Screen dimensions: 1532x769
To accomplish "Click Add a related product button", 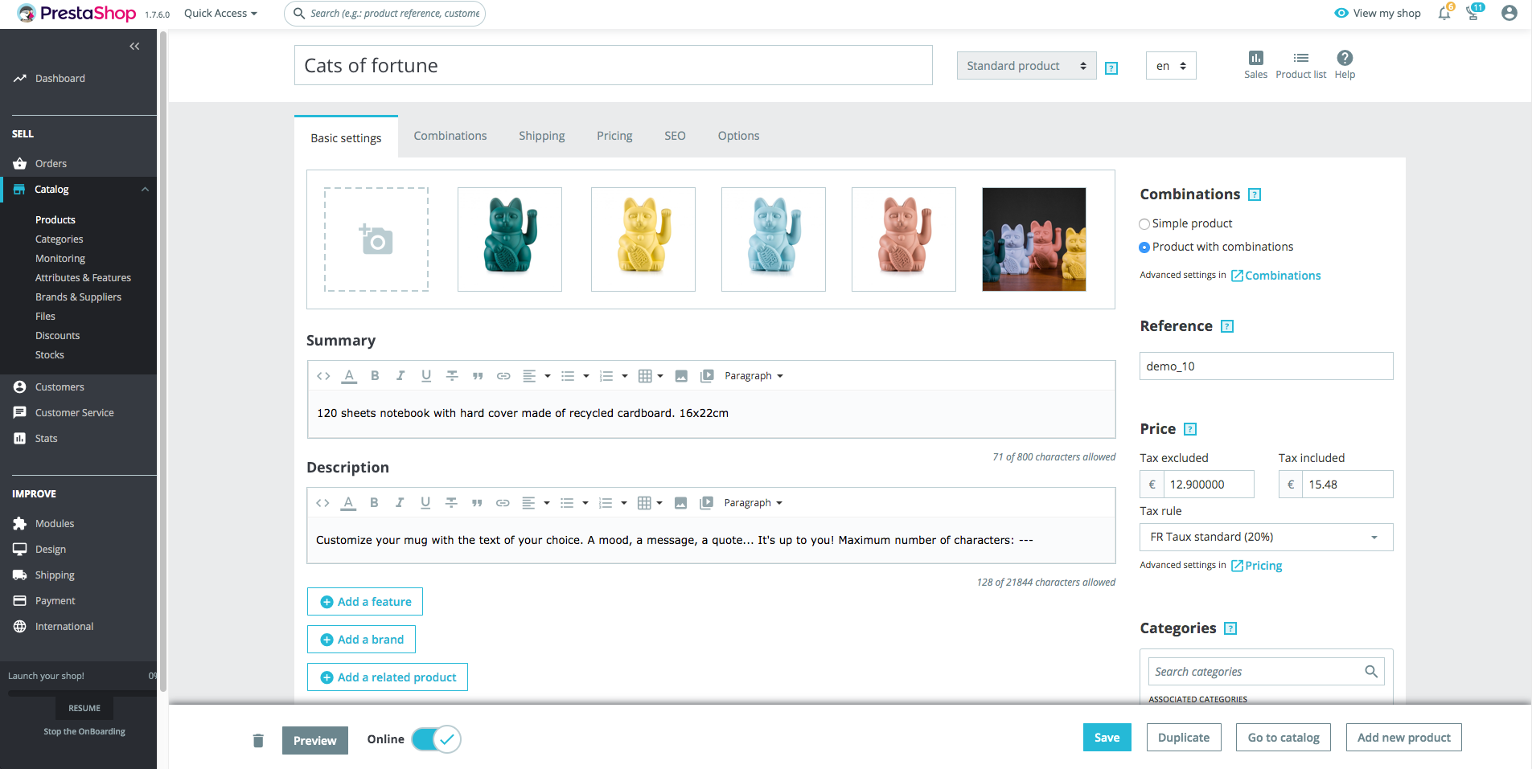I will point(388,677).
